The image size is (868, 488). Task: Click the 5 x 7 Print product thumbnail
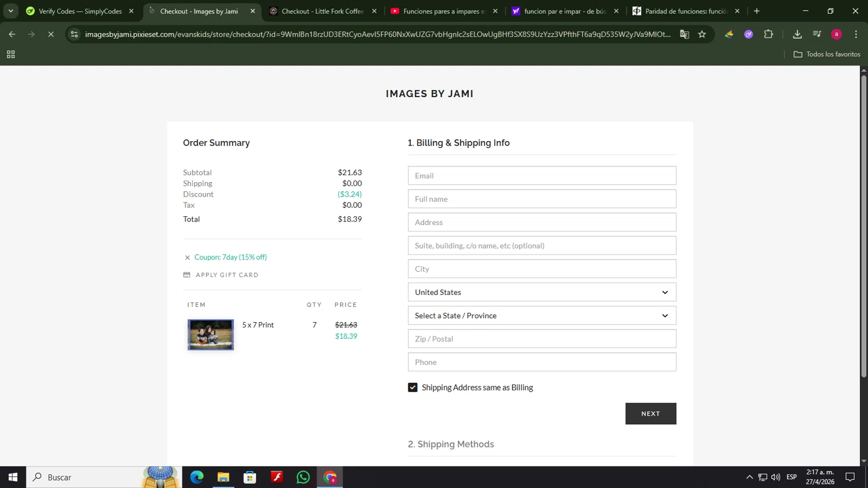[x=211, y=335]
